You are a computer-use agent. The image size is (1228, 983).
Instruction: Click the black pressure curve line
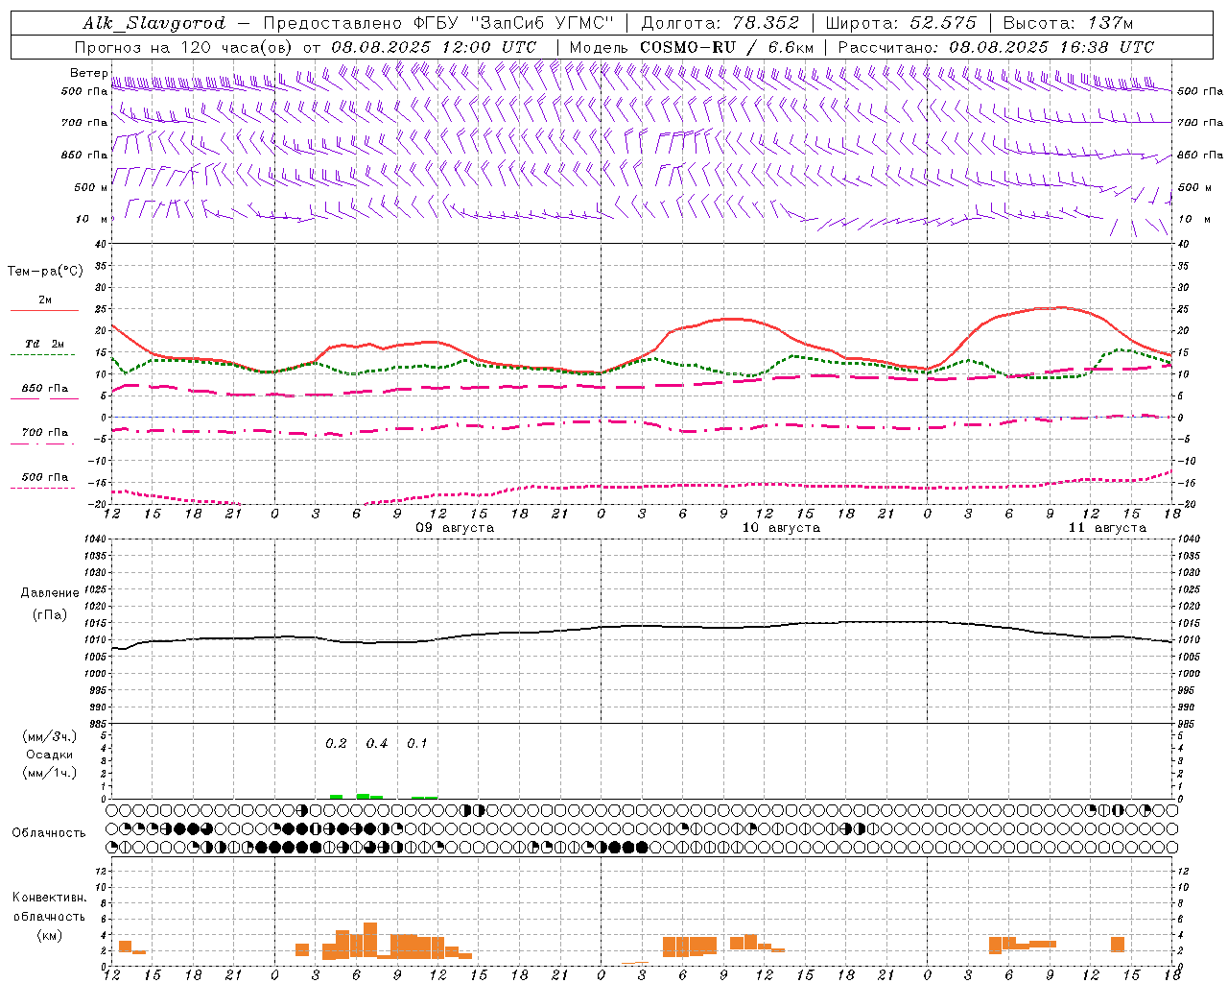coord(641,627)
